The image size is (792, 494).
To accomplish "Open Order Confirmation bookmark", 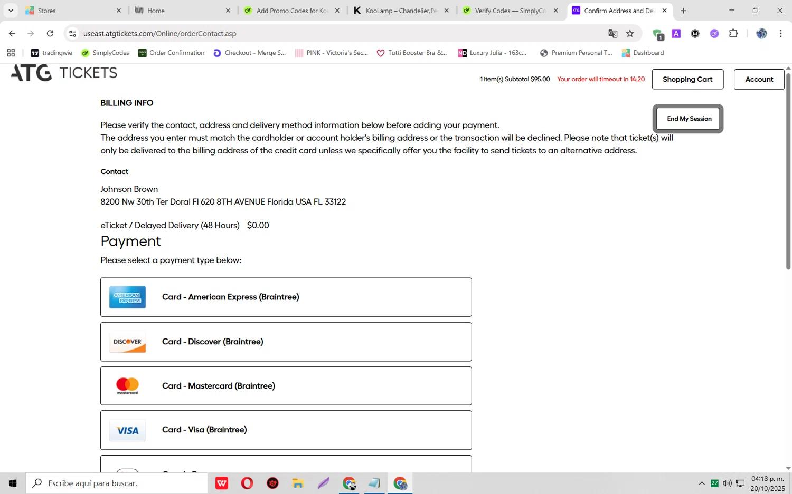I will click(x=171, y=53).
